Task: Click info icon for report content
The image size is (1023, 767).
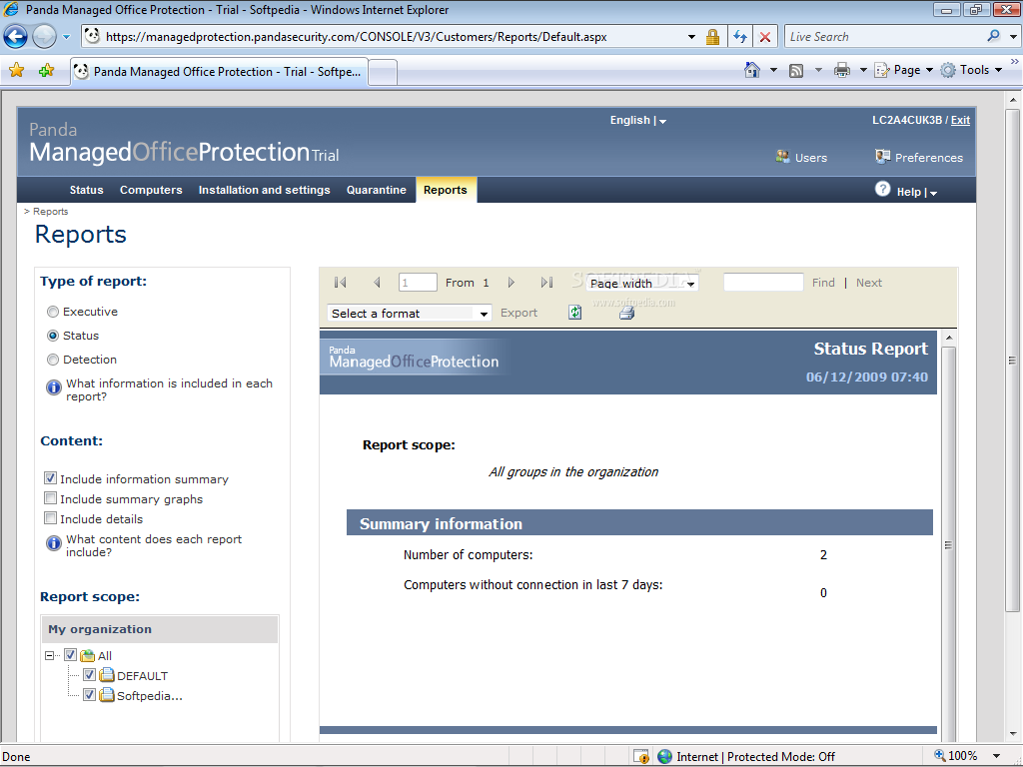Action: tap(54, 543)
